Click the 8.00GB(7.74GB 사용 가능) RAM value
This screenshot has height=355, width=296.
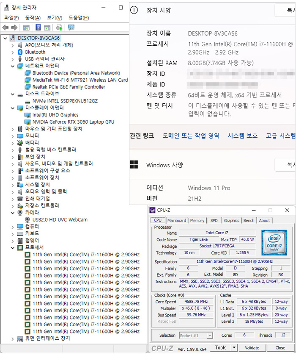tap(221, 63)
